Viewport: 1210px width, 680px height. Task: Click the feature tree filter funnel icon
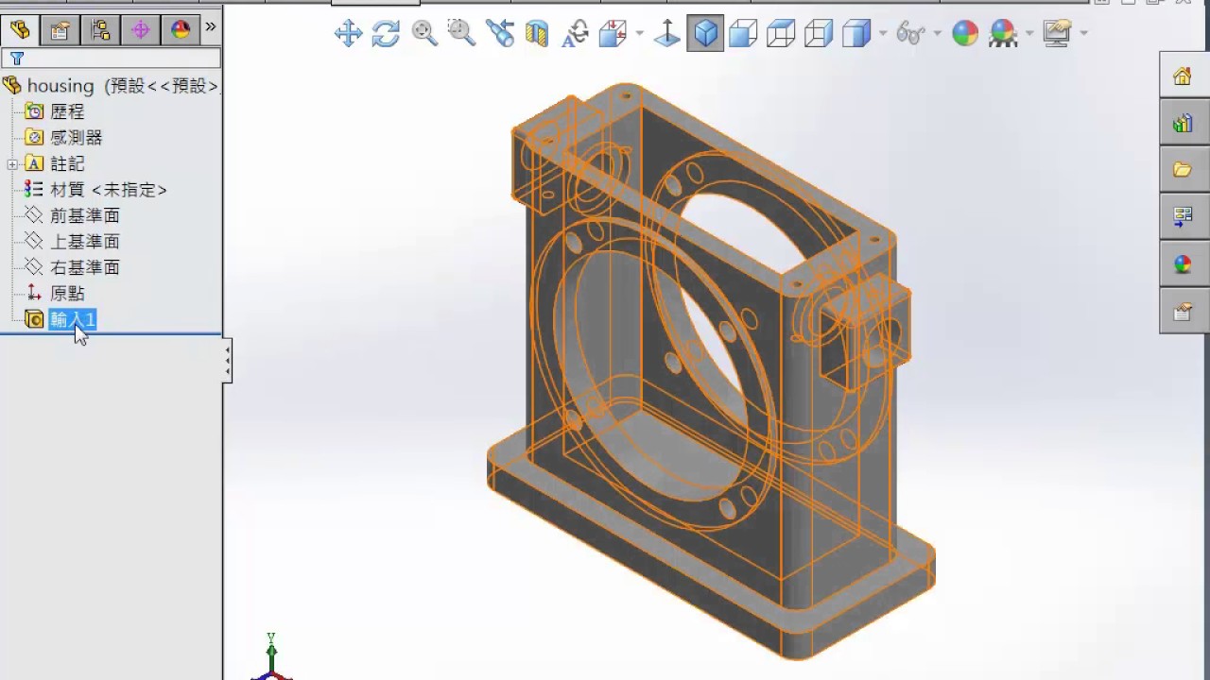pos(17,59)
